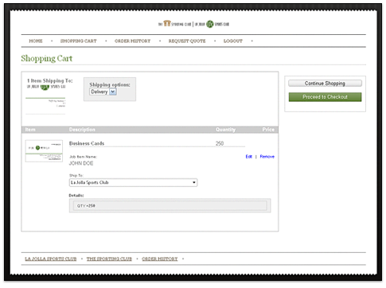The width and height of the screenshot is (386, 288).
Task: Expand the Ship To La Jolla Sports Club dropdown
Action: pos(133,182)
